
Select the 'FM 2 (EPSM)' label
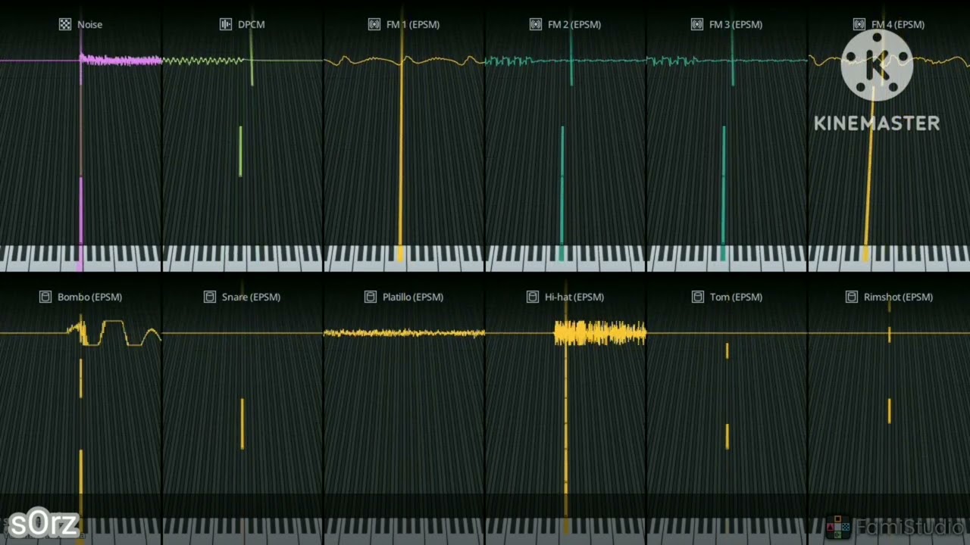574,24
